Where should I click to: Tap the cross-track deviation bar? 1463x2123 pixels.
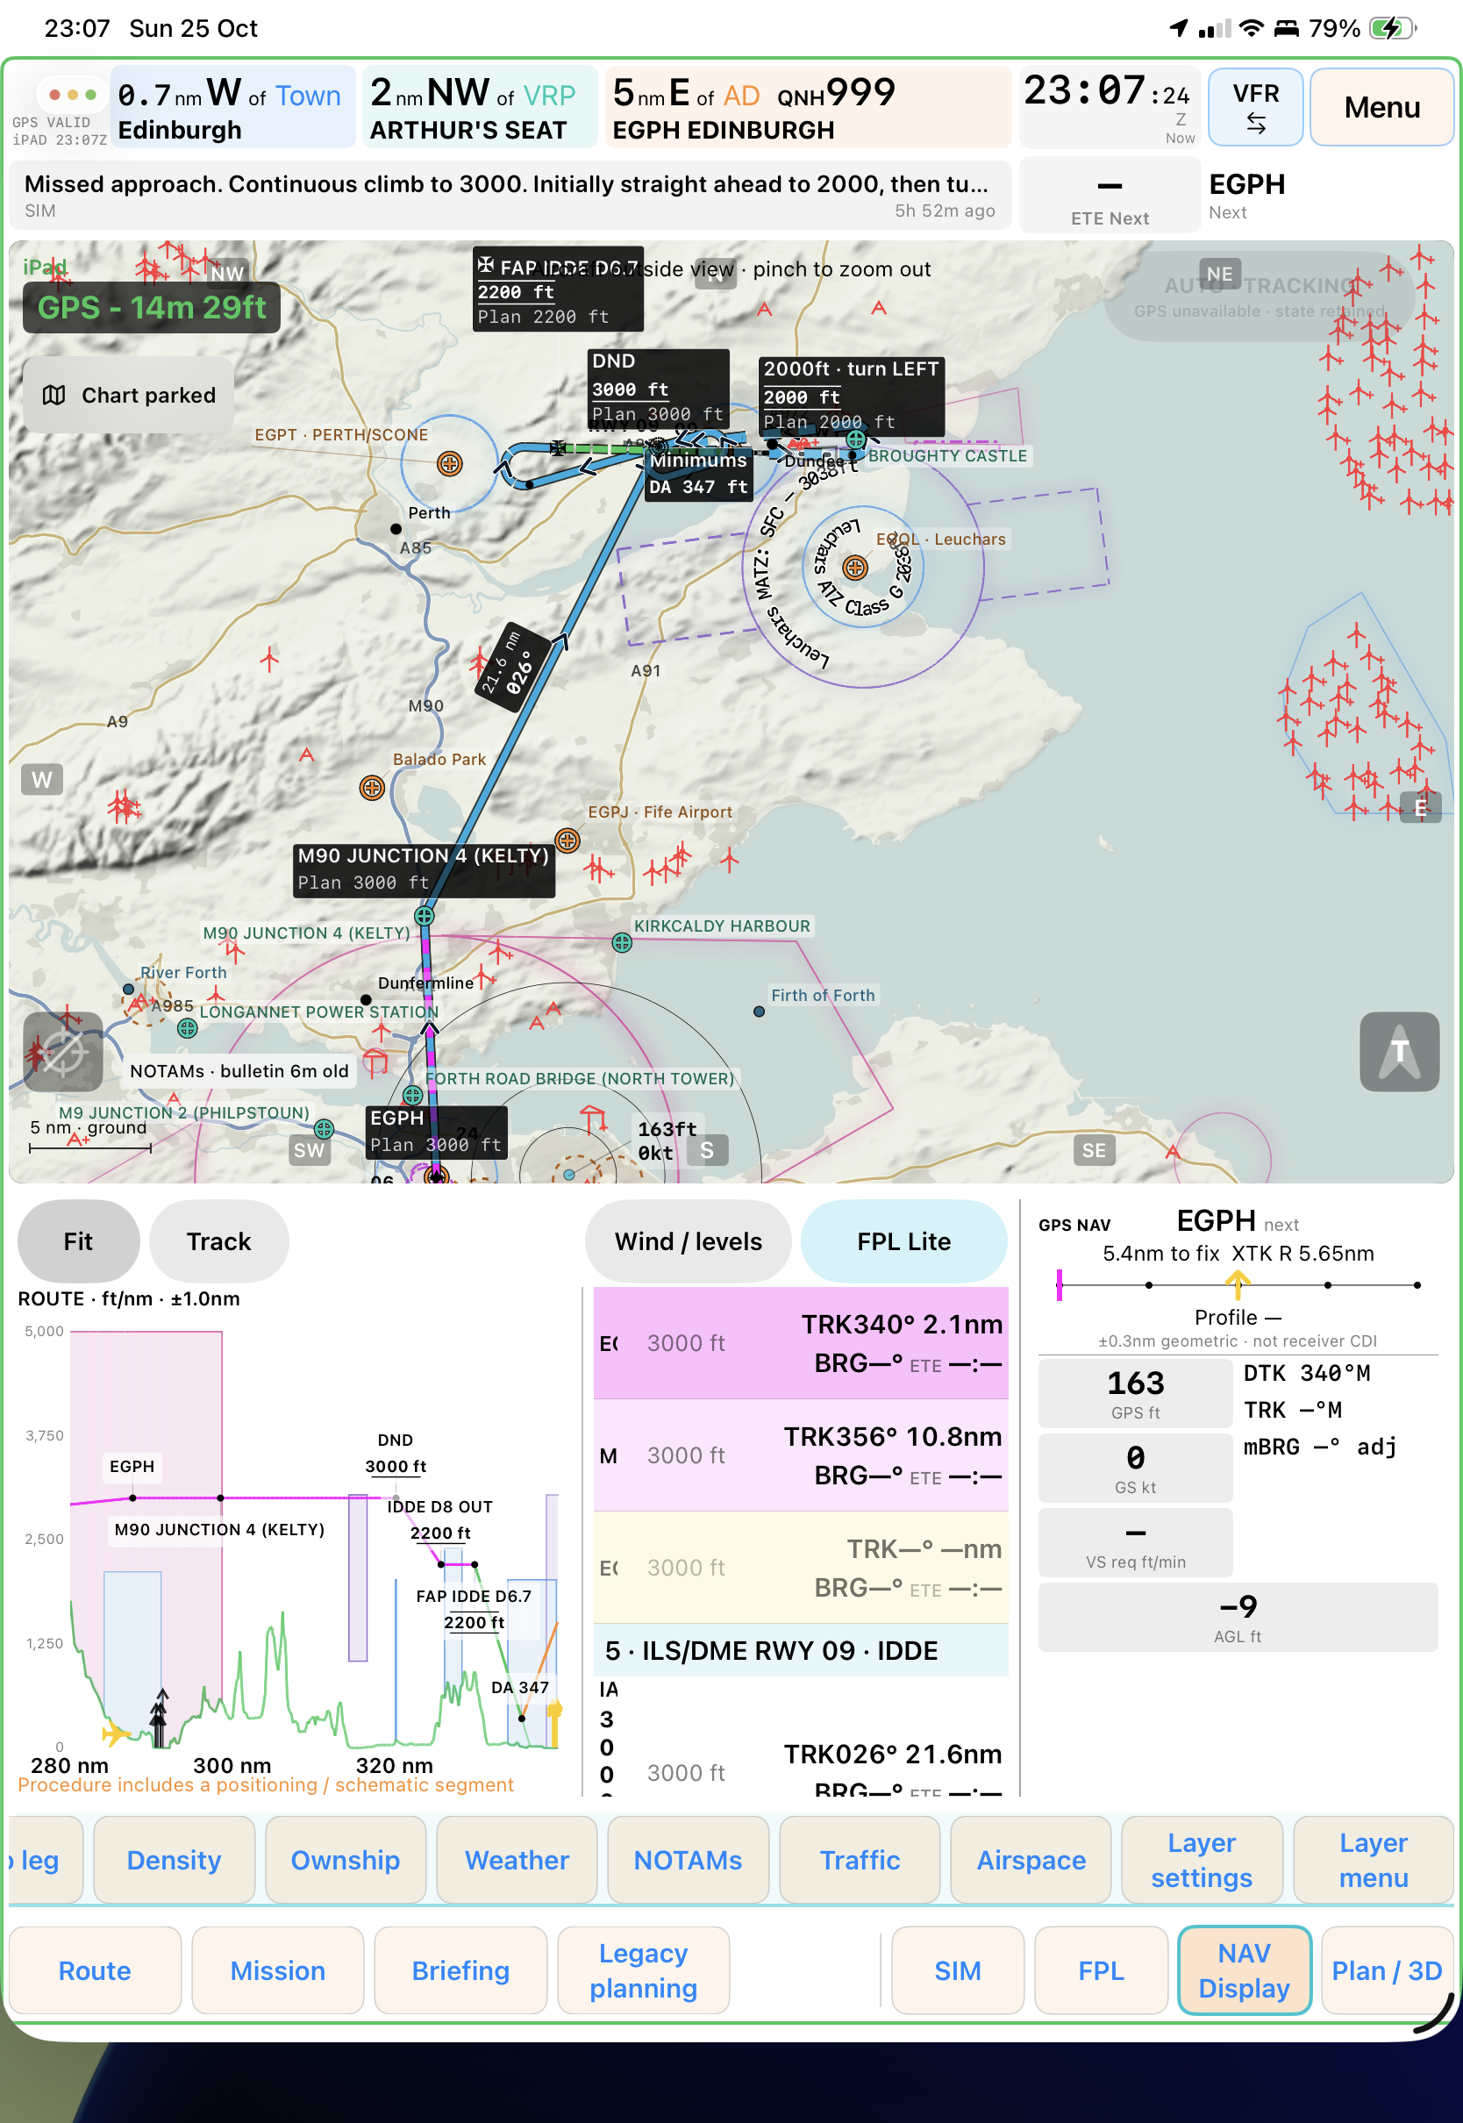coord(1238,1284)
